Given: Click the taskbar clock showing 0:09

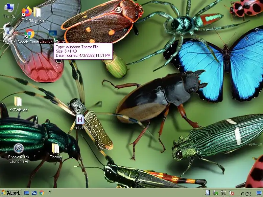Looking at the screenshot, I should 246,193.
